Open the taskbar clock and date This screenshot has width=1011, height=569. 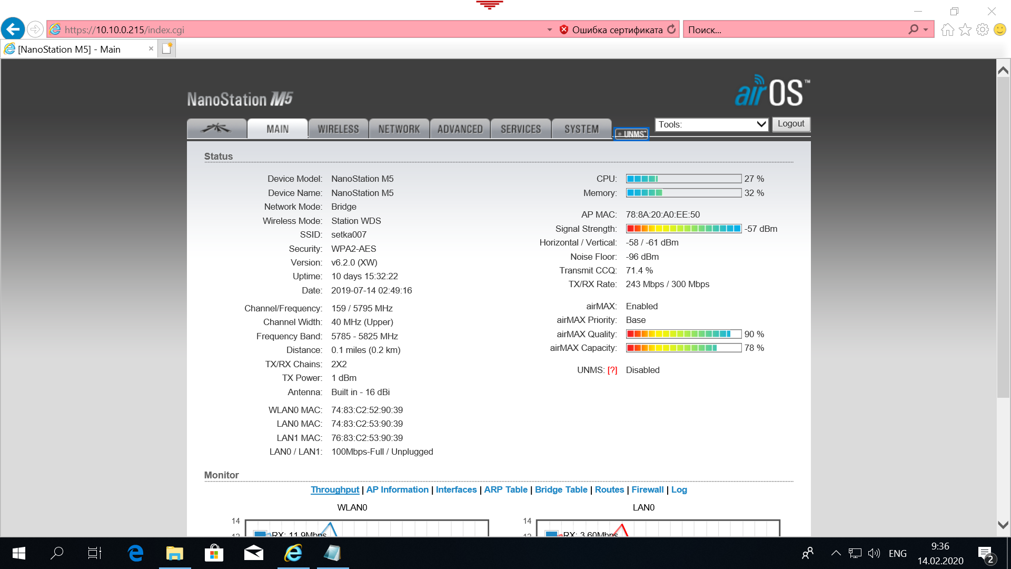[x=940, y=553]
